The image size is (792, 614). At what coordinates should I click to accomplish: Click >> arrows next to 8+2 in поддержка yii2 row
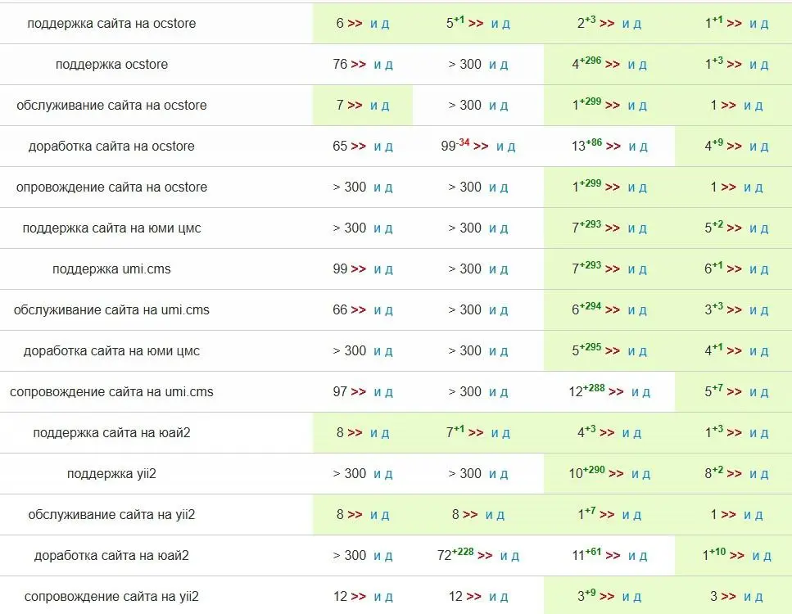(x=735, y=474)
